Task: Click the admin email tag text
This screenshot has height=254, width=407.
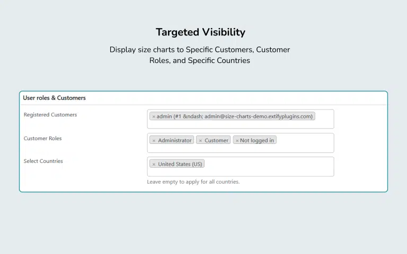Action: pos(234,116)
